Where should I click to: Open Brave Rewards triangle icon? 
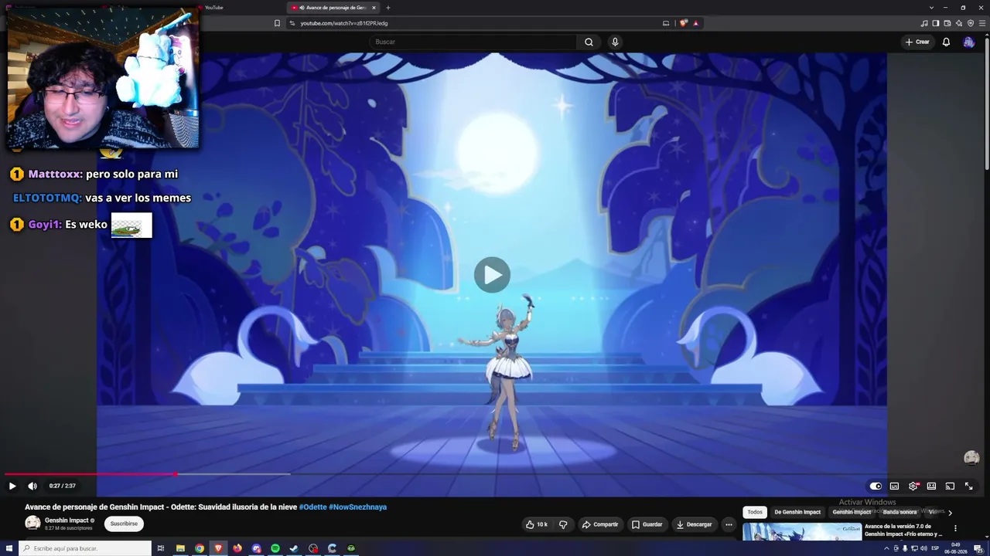[695, 23]
